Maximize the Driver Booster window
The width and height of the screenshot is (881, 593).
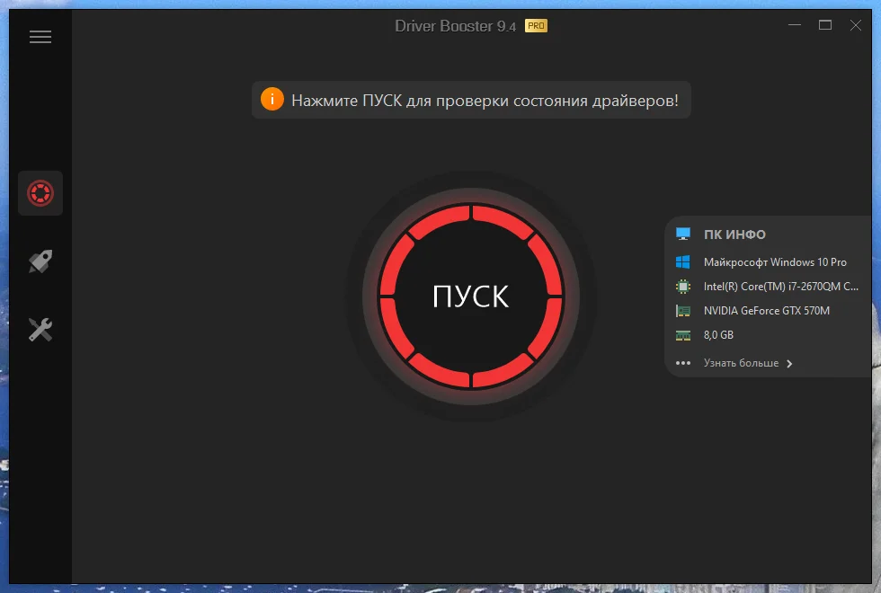825,25
